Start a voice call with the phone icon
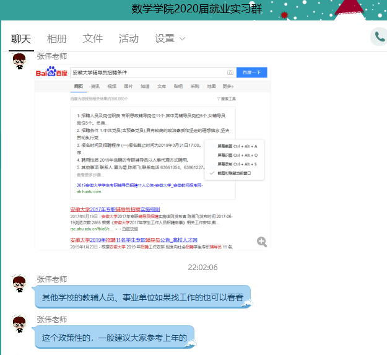Screen dimensions: 387x355 (380, 37)
